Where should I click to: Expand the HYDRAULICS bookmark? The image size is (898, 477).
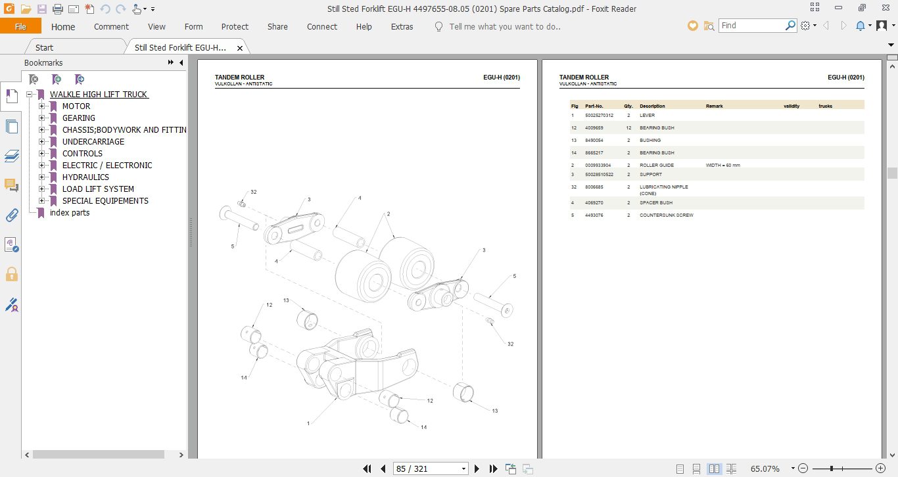click(42, 177)
